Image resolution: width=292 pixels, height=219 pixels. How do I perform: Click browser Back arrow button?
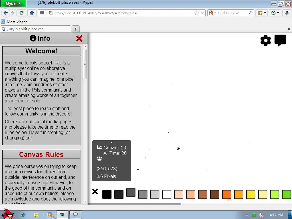tap(6, 13)
